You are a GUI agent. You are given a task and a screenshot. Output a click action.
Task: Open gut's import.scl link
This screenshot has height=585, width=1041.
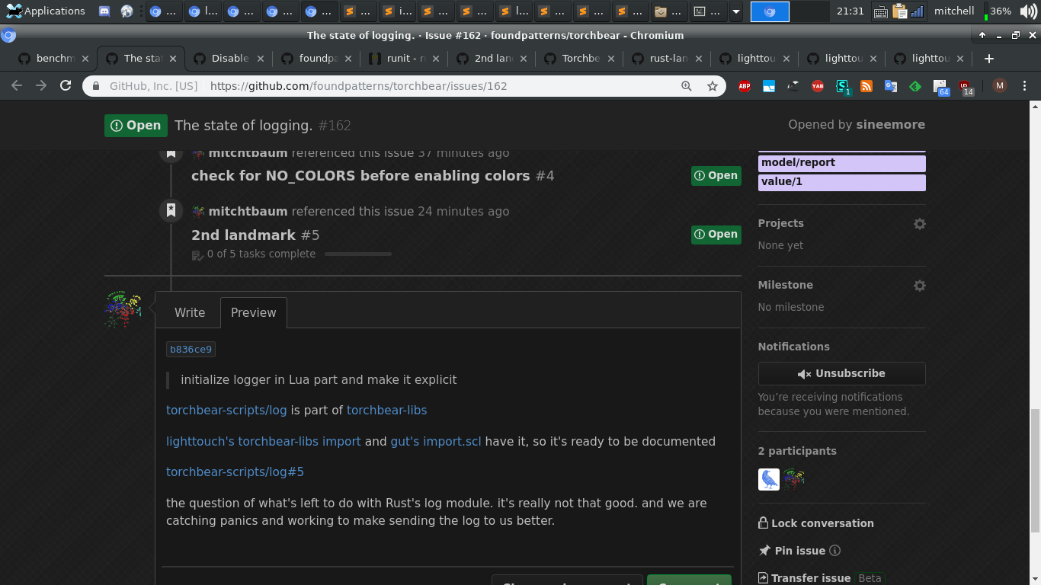click(x=436, y=441)
